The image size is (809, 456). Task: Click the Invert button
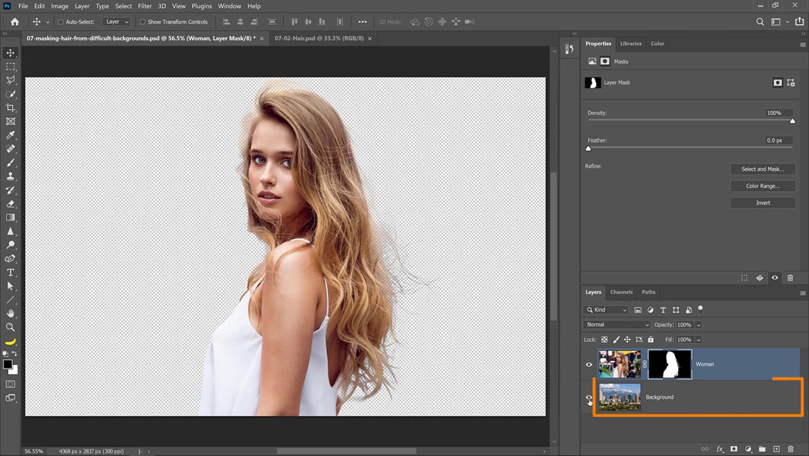coord(762,203)
